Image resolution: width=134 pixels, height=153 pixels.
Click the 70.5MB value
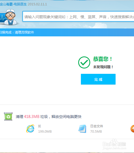[x=96, y=131]
